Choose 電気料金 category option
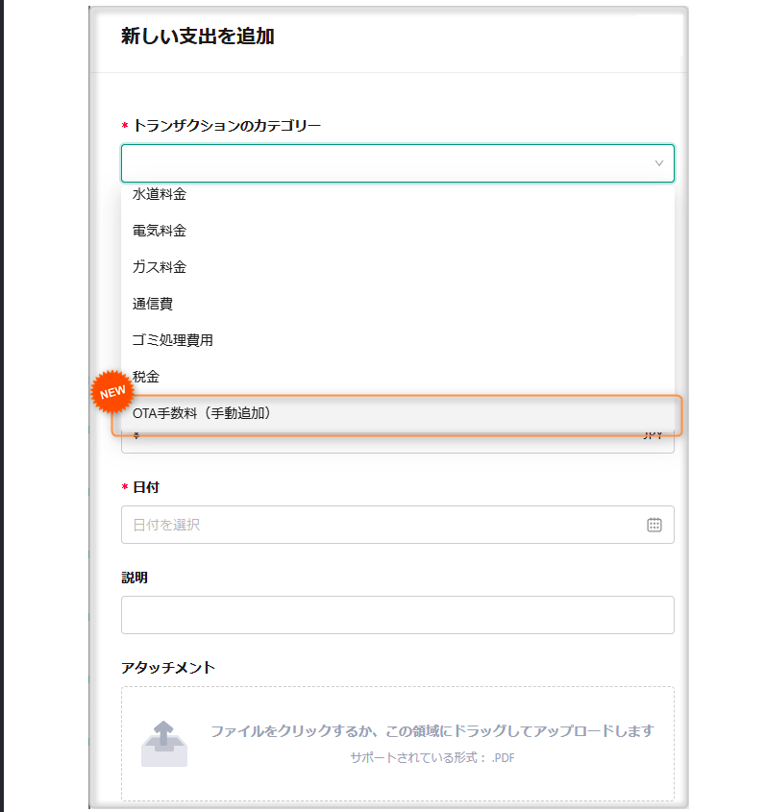The image size is (765, 812). (397, 231)
